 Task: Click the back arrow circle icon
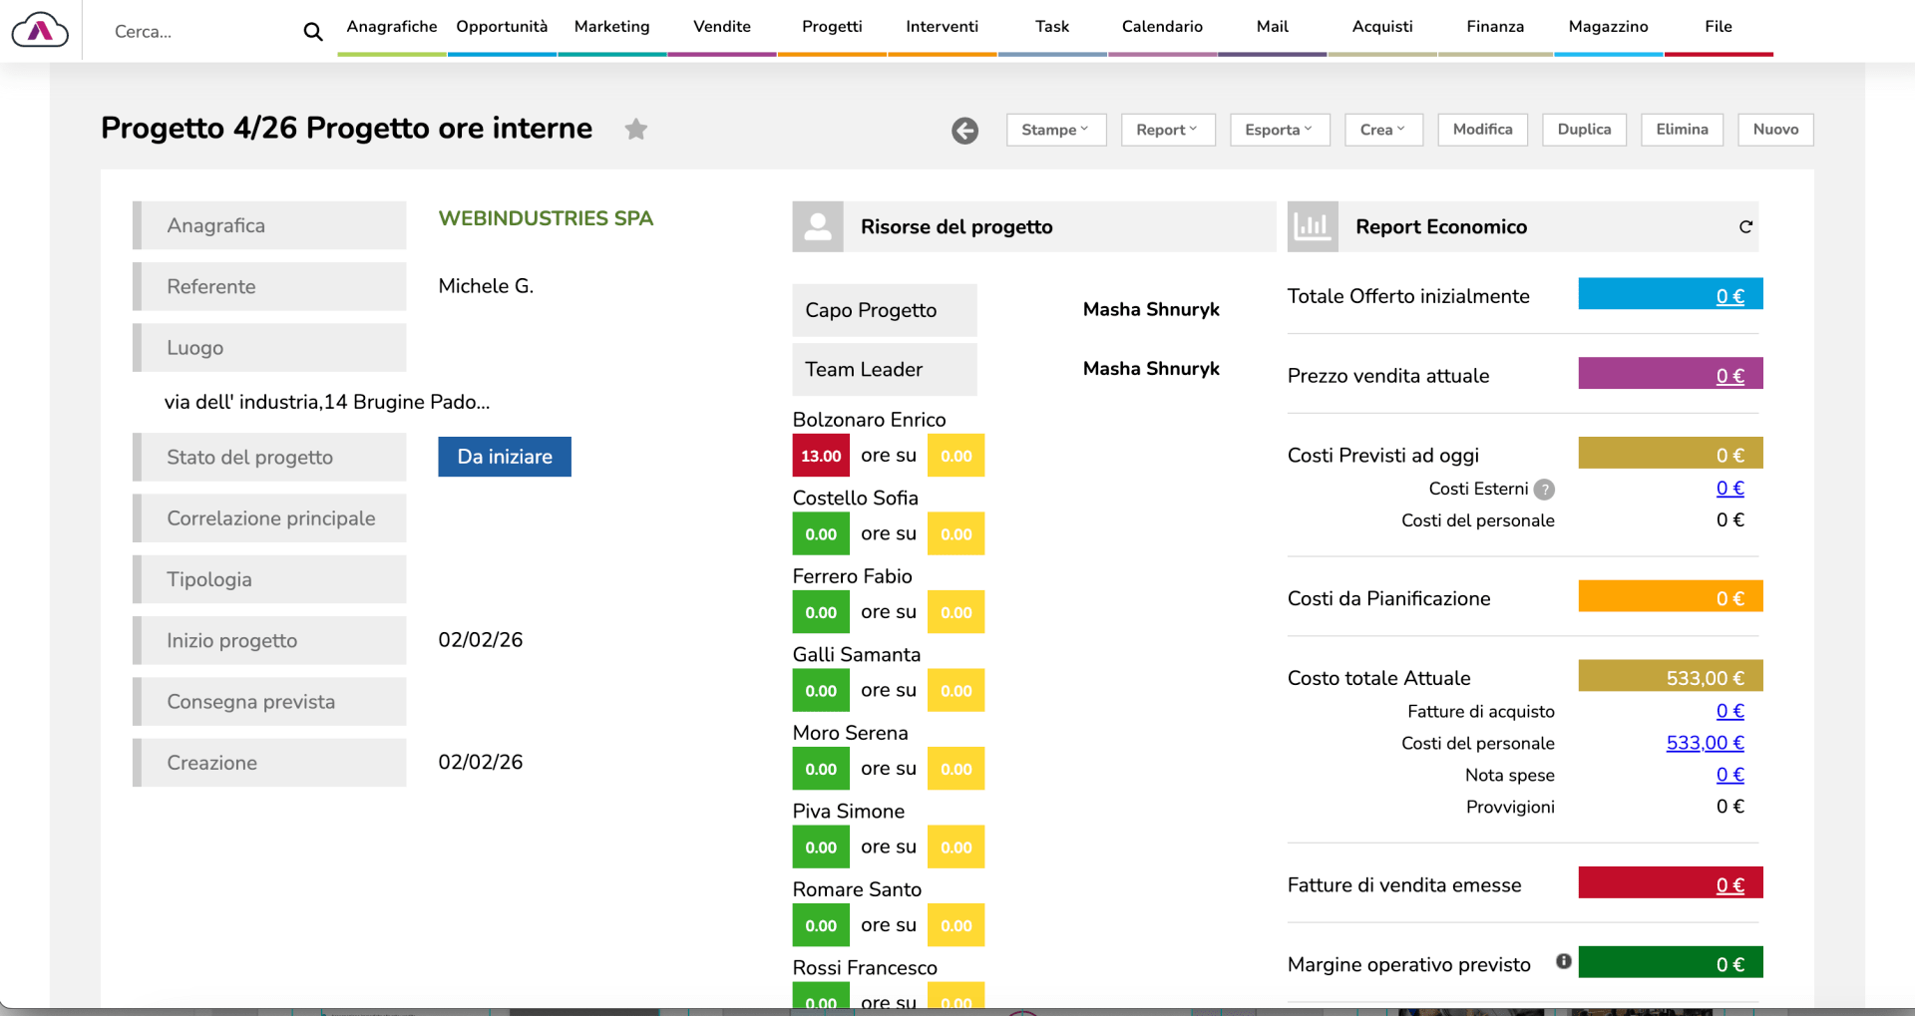(964, 131)
